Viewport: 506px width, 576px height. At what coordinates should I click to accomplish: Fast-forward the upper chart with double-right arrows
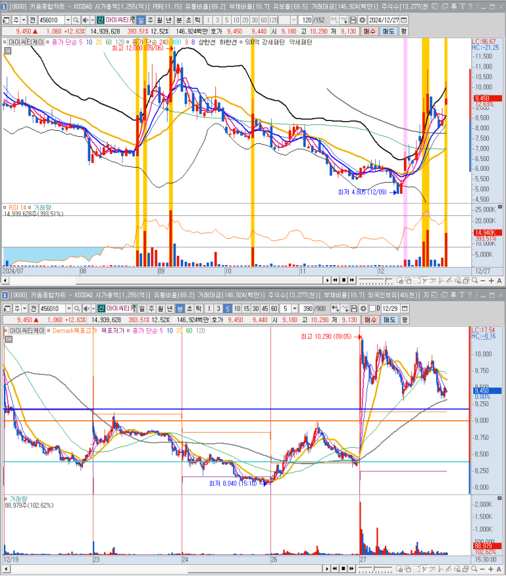click(x=352, y=280)
